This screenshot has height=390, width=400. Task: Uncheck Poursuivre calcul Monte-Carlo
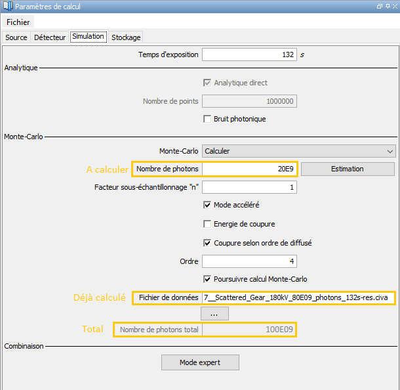tap(207, 278)
